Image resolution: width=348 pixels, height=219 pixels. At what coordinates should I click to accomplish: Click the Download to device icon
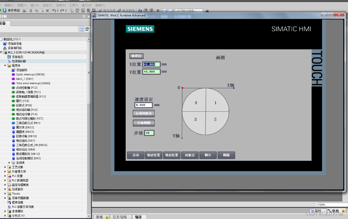(x=77, y=10)
